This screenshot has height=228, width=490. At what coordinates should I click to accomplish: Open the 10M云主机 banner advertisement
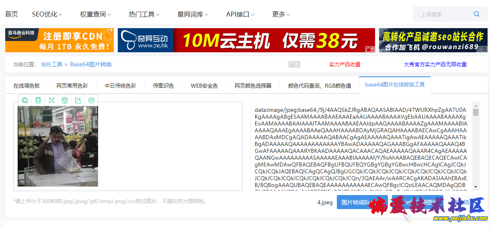(x=246, y=40)
